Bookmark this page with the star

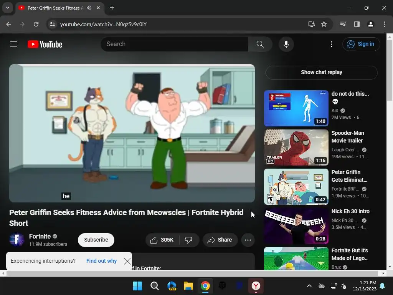point(324,24)
